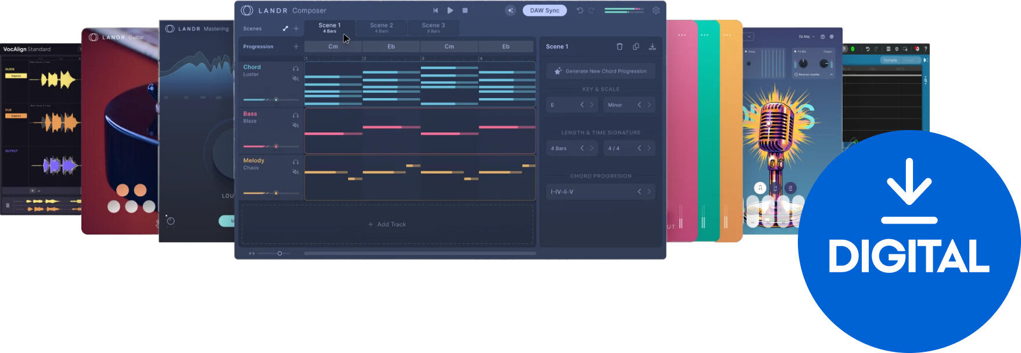Redo the action in Composer
1021x353 pixels.
(x=592, y=10)
